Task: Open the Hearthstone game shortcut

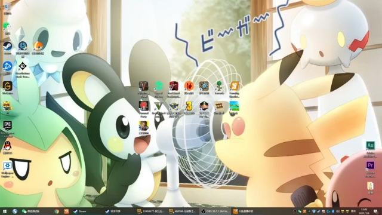Action: coord(204,88)
